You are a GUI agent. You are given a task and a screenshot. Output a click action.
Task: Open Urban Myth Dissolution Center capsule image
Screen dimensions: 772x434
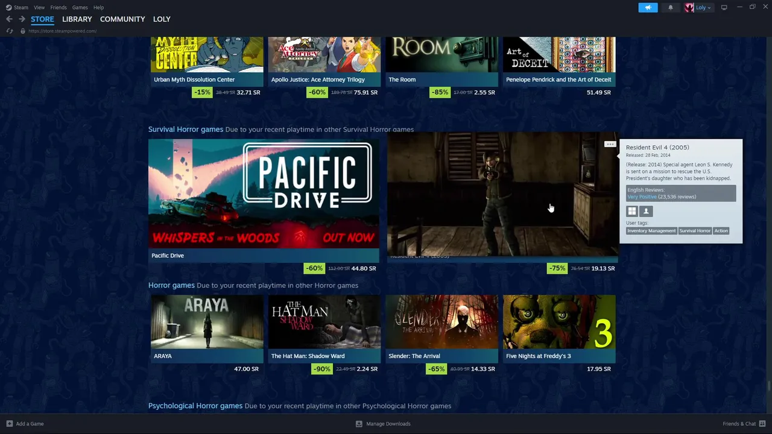[207, 54]
